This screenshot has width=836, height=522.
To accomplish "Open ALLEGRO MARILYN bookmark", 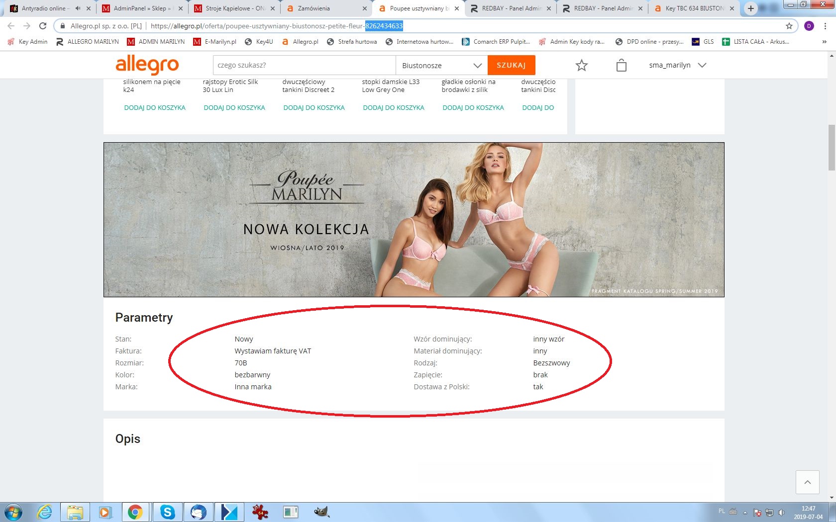I will [88, 42].
